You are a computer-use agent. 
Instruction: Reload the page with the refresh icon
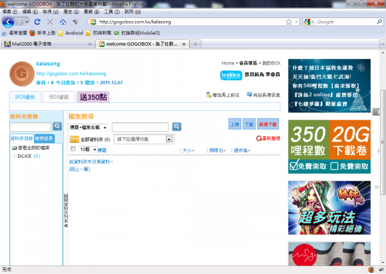(37, 22)
